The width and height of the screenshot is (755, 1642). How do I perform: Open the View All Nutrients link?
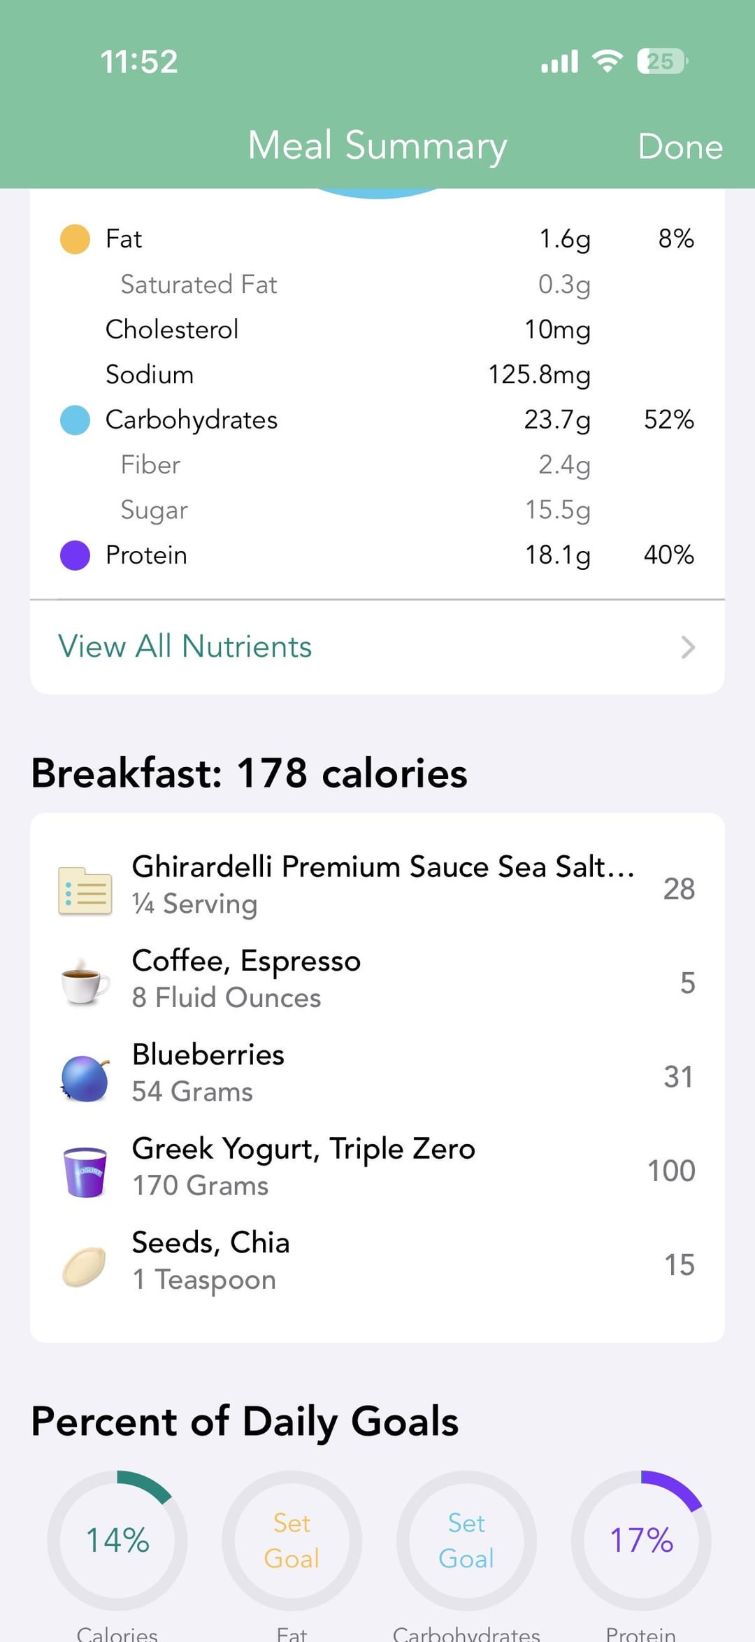tap(185, 647)
